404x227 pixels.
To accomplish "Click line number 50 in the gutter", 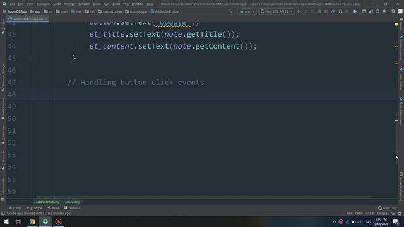I will (x=11, y=119).
